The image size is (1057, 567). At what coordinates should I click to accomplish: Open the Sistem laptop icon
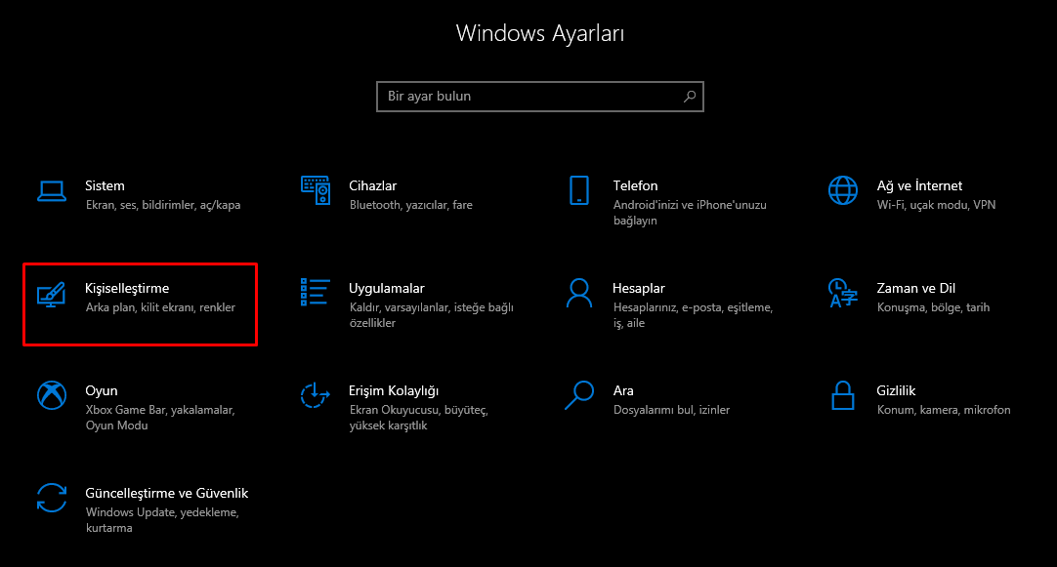(52, 191)
